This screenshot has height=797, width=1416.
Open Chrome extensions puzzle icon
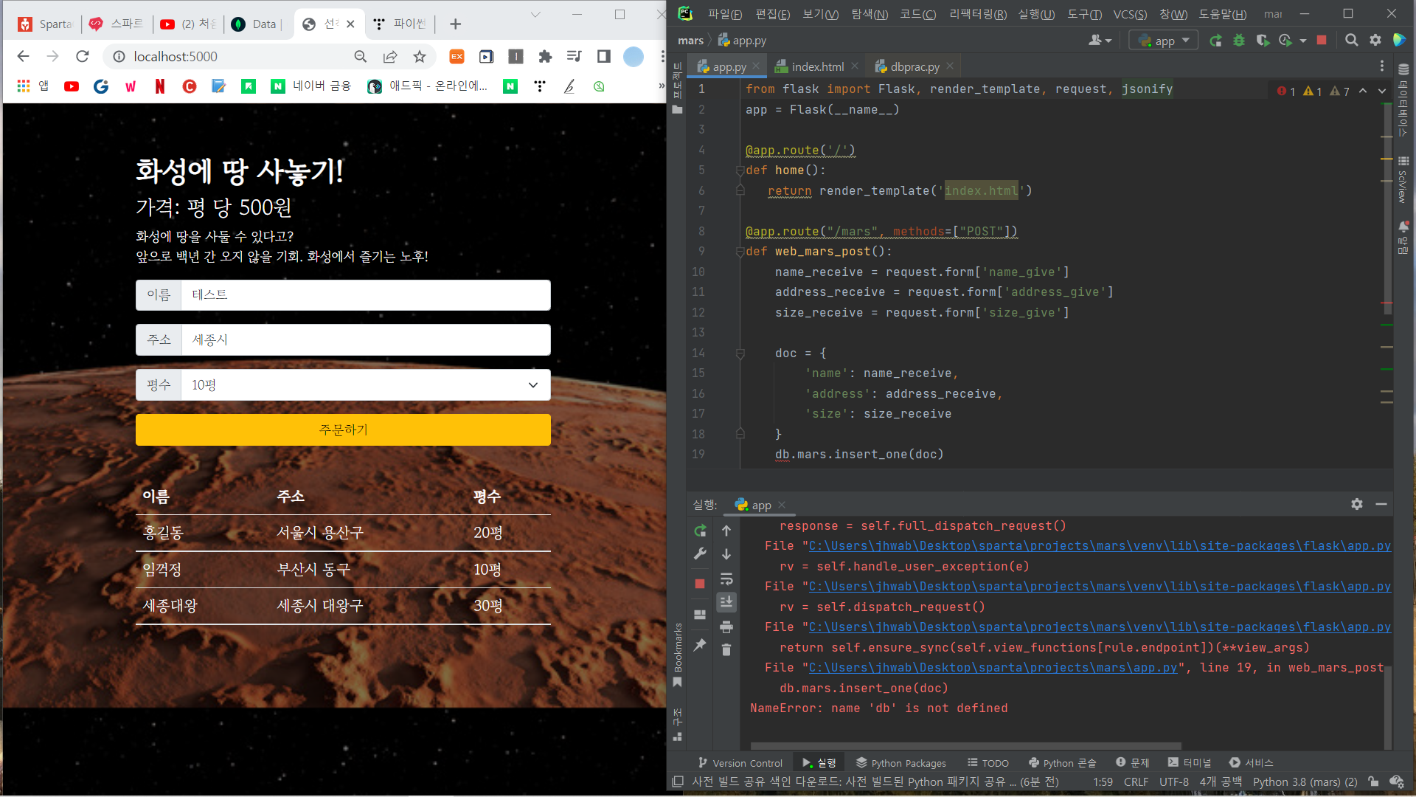pyautogui.click(x=545, y=57)
